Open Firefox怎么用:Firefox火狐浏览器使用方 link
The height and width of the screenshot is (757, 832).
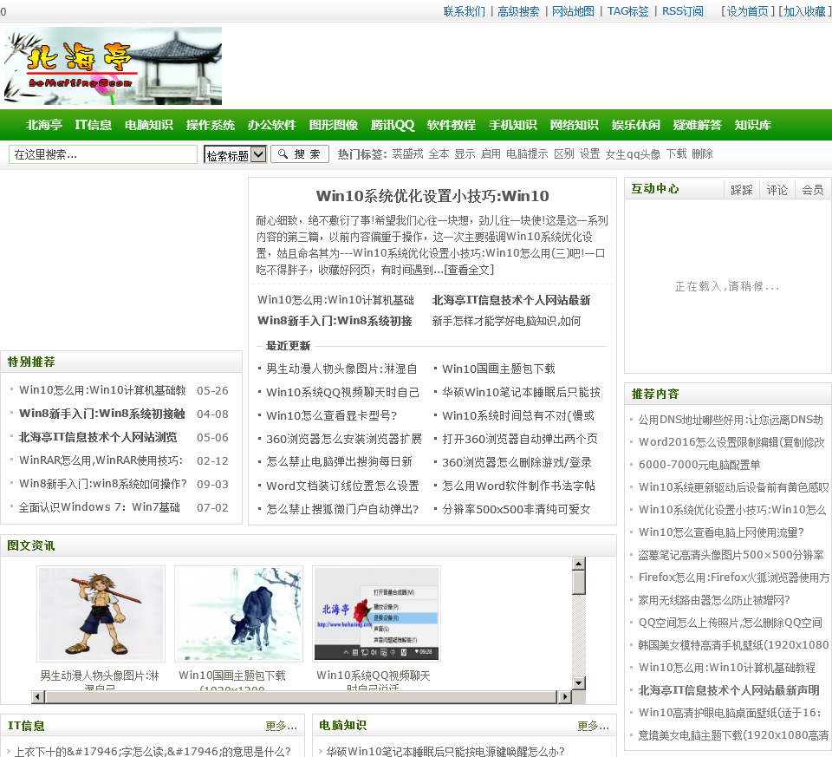click(734, 577)
